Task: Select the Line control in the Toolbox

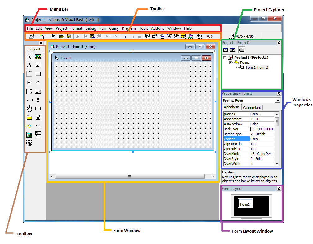Action: click(x=38, y=126)
